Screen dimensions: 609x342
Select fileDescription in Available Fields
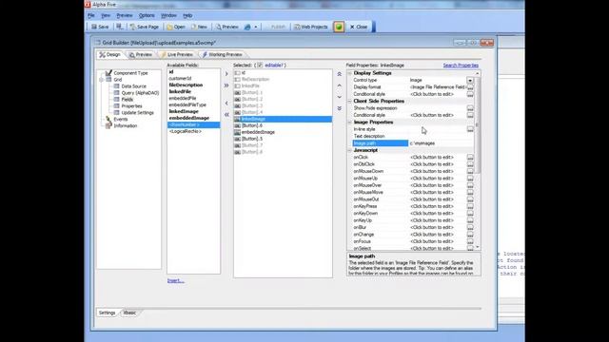(186, 85)
